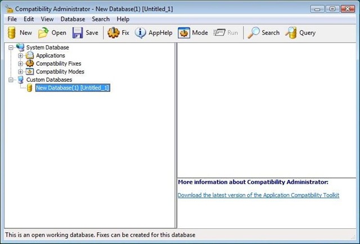
Task: Follow the Download latest Application Compatibility Toolkit link
Action: [x=258, y=195]
